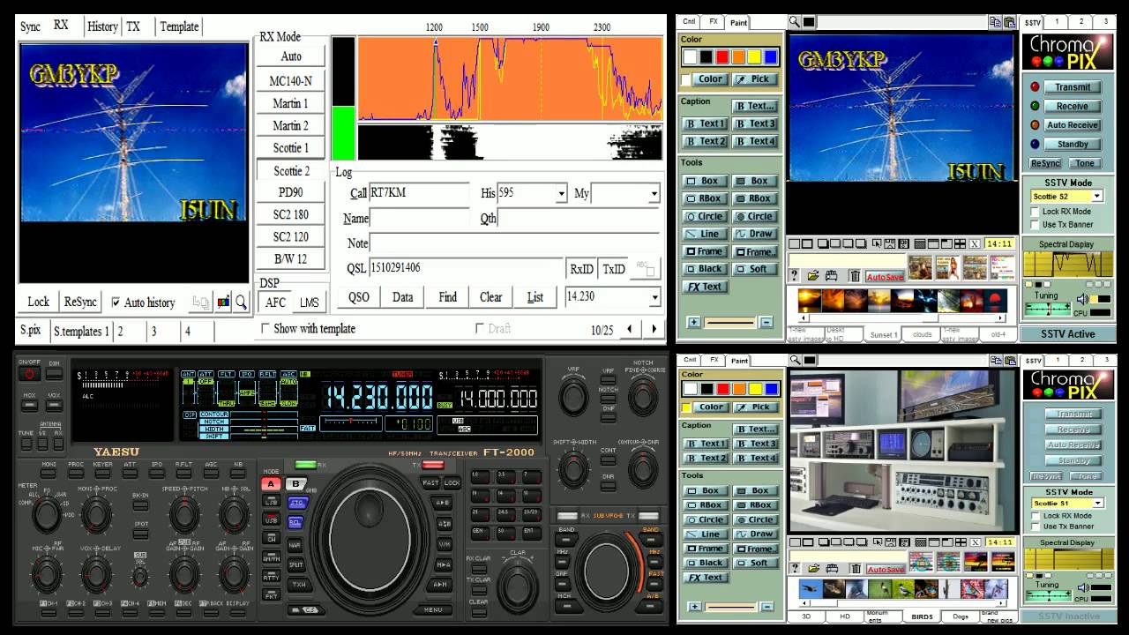Click the magnifier icon under the MMSSTV RX image
1129x635 pixels.
[x=241, y=302]
